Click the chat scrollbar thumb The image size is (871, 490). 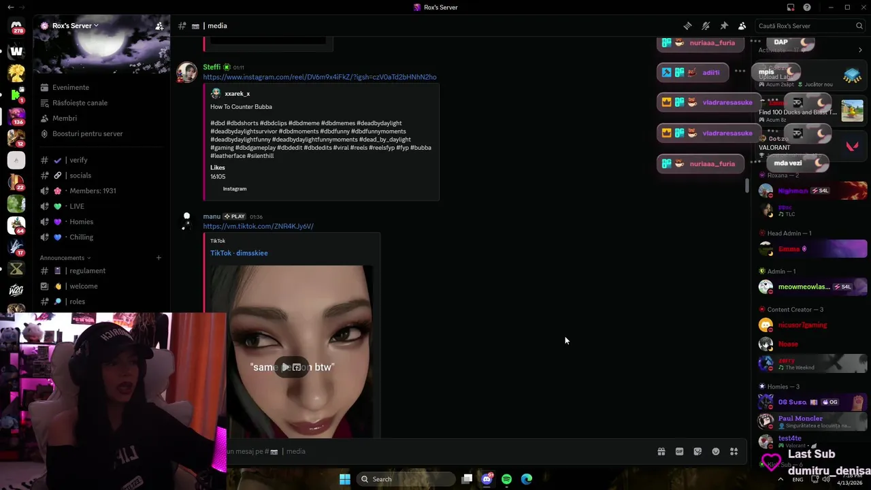(x=747, y=185)
